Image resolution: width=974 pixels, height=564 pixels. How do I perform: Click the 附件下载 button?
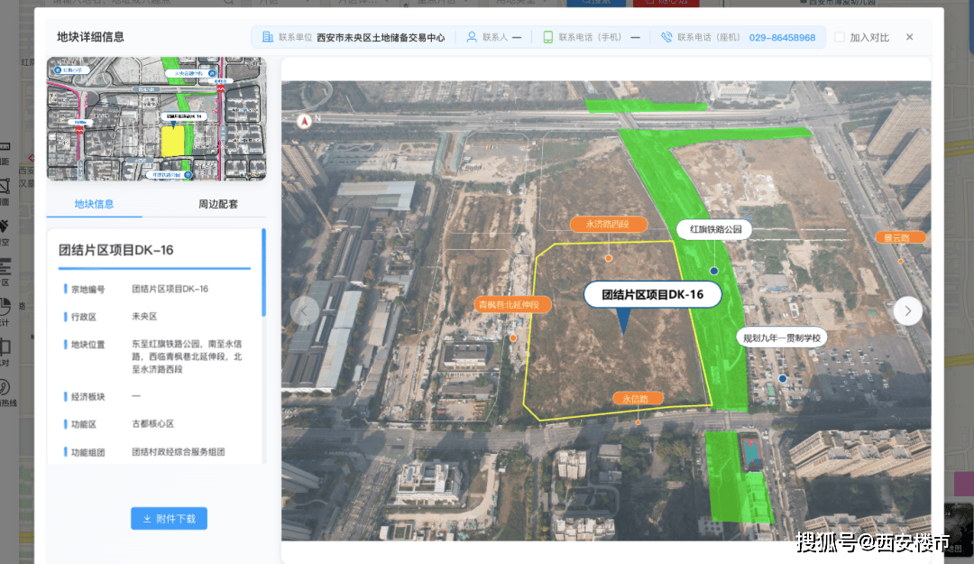click(x=169, y=519)
